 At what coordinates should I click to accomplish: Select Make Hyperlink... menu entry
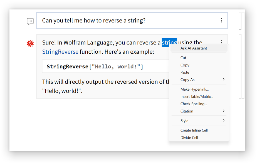click(194, 89)
